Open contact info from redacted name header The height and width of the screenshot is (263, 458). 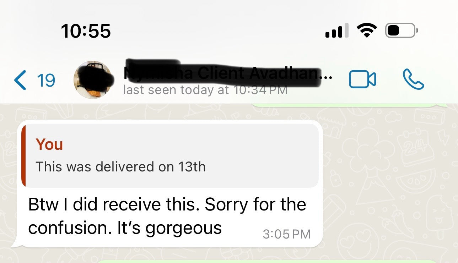227,73
